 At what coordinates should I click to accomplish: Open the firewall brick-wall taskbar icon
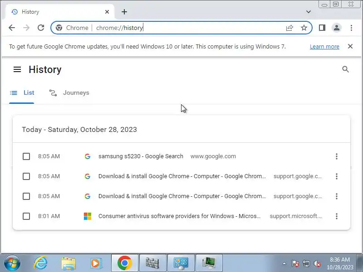pos(152,263)
